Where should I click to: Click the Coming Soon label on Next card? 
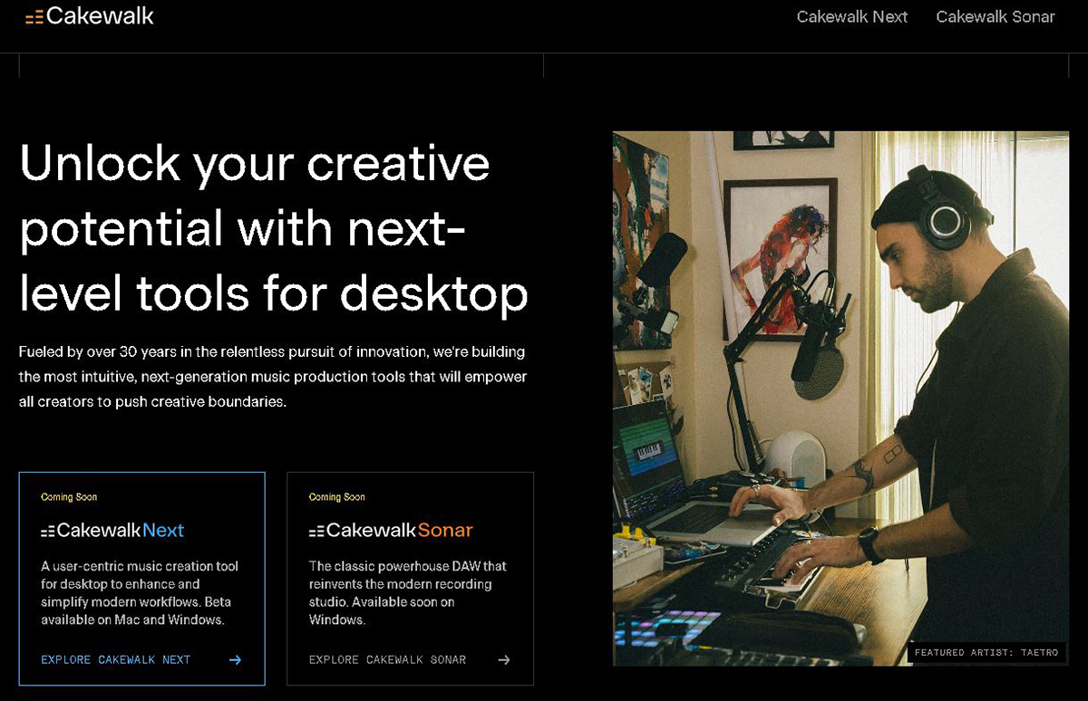pyautogui.click(x=69, y=497)
